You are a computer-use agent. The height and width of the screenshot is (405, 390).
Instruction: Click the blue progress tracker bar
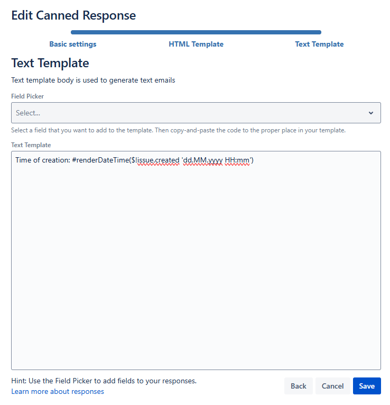point(196,32)
